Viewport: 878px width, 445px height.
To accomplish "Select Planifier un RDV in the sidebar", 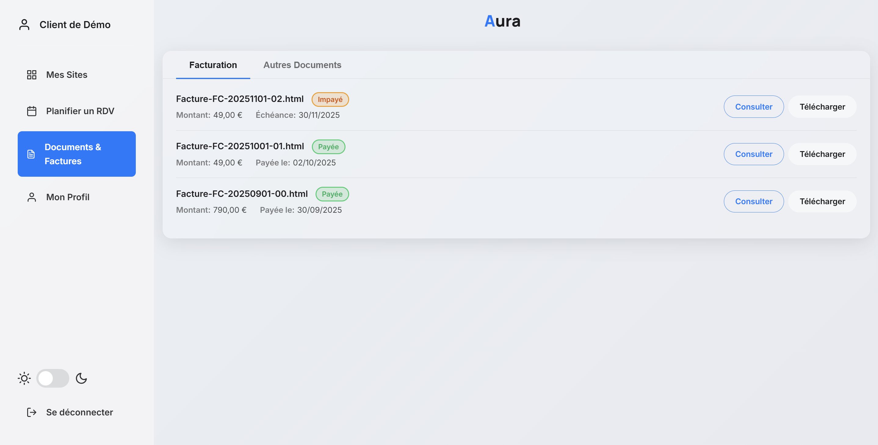I will pyautogui.click(x=80, y=110).
